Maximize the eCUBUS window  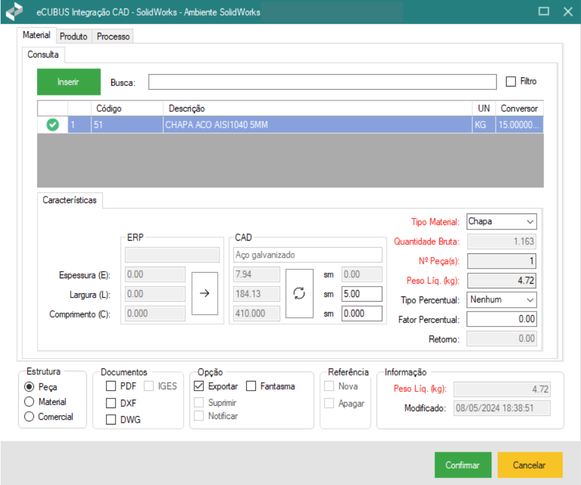point(543,11)
